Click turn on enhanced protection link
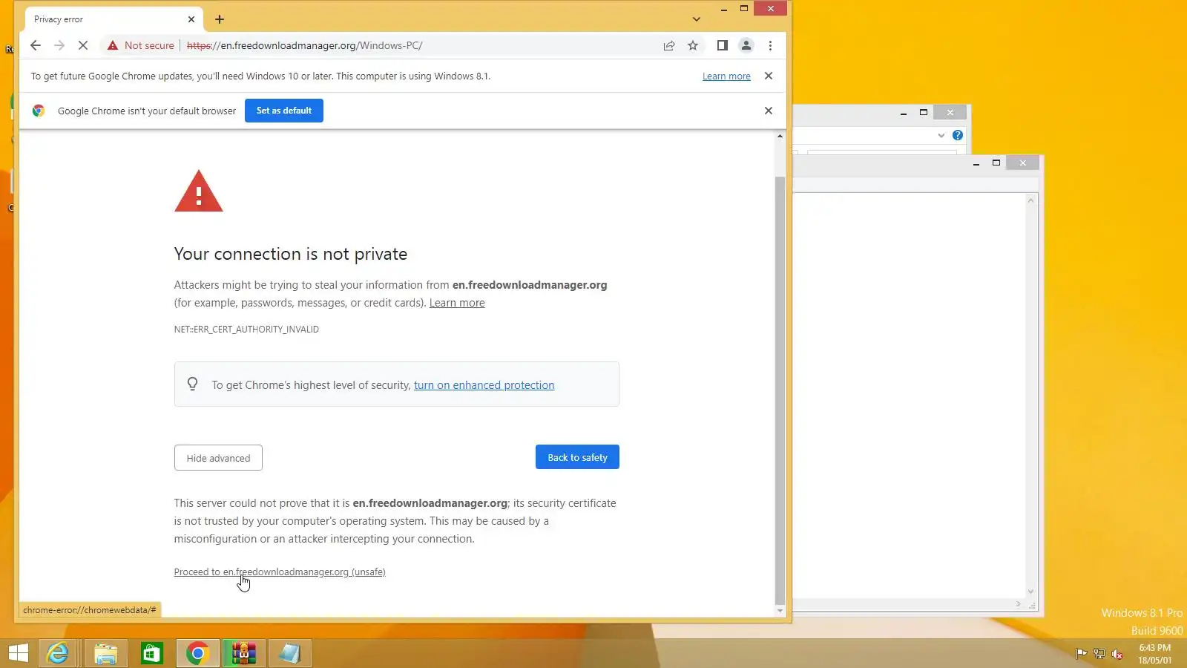The image size is (1187, 668). coord(484,385)
